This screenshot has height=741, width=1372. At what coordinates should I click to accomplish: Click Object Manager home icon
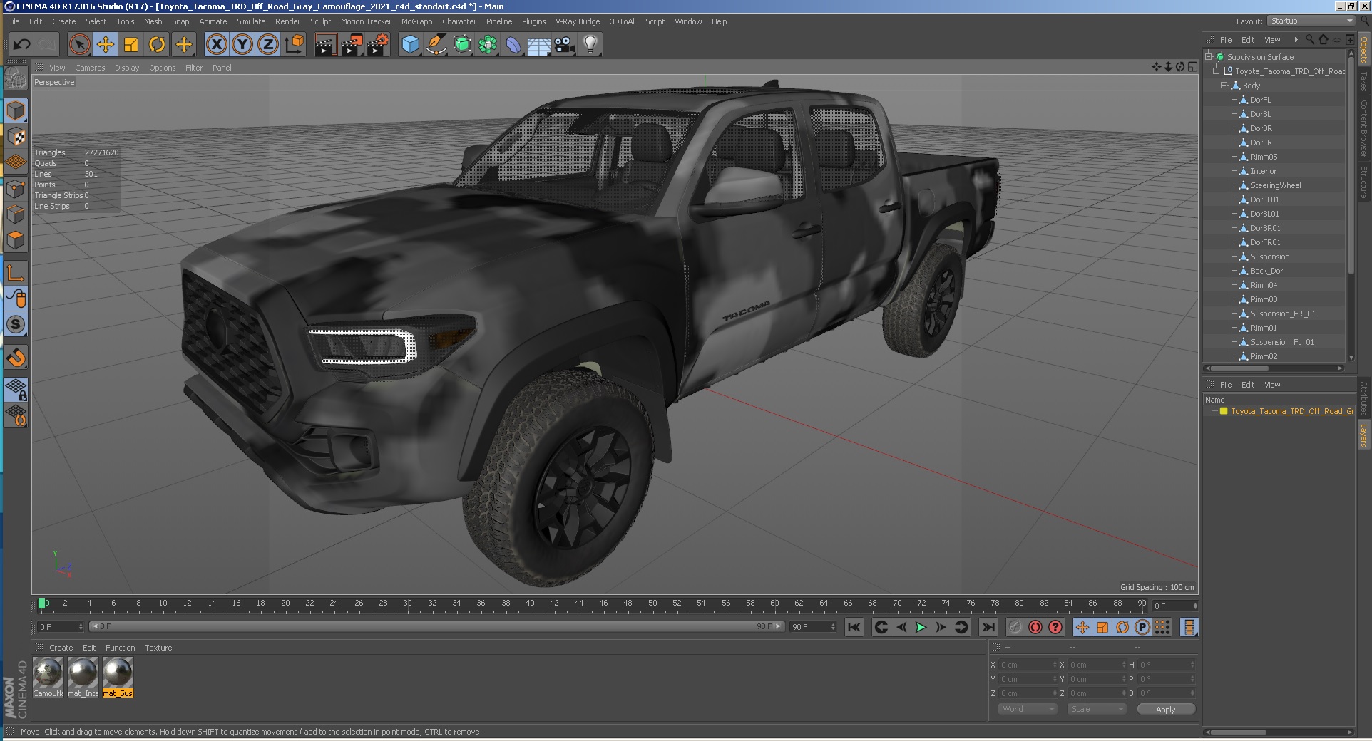(1324, 40)
